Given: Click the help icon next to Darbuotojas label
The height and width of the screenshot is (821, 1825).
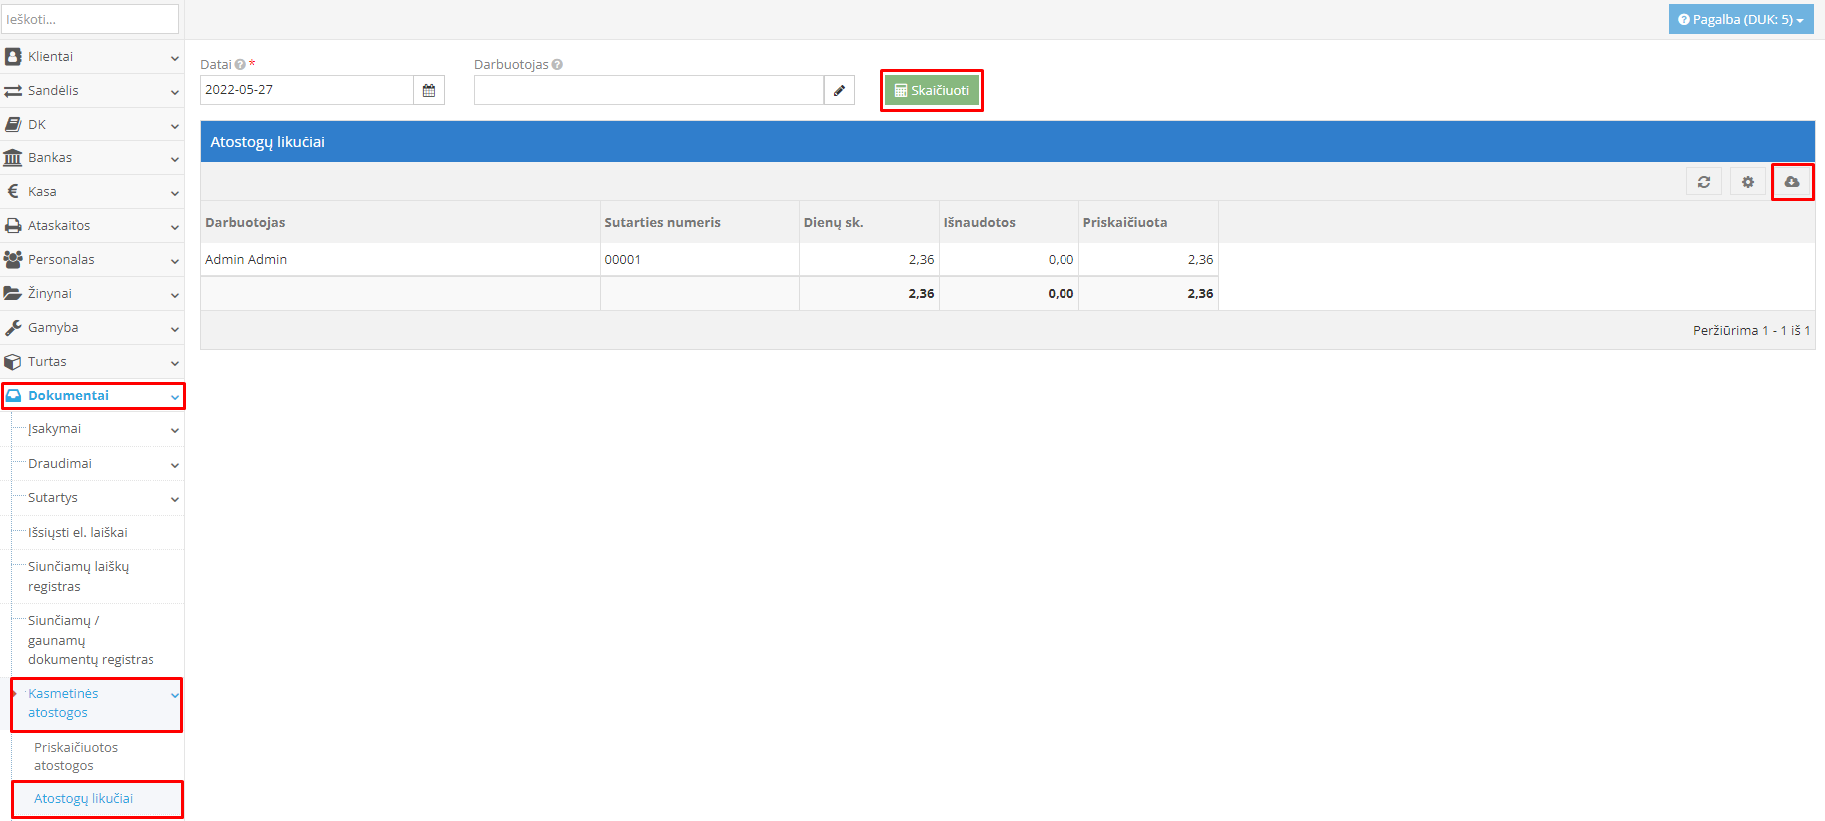Looking at the screenshot, I should point(557,65).
